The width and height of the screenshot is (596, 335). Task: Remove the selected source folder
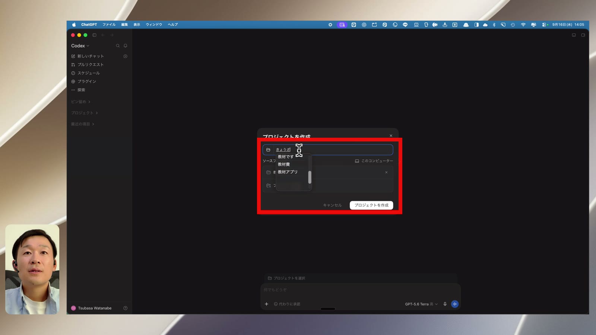coord(386,172)
